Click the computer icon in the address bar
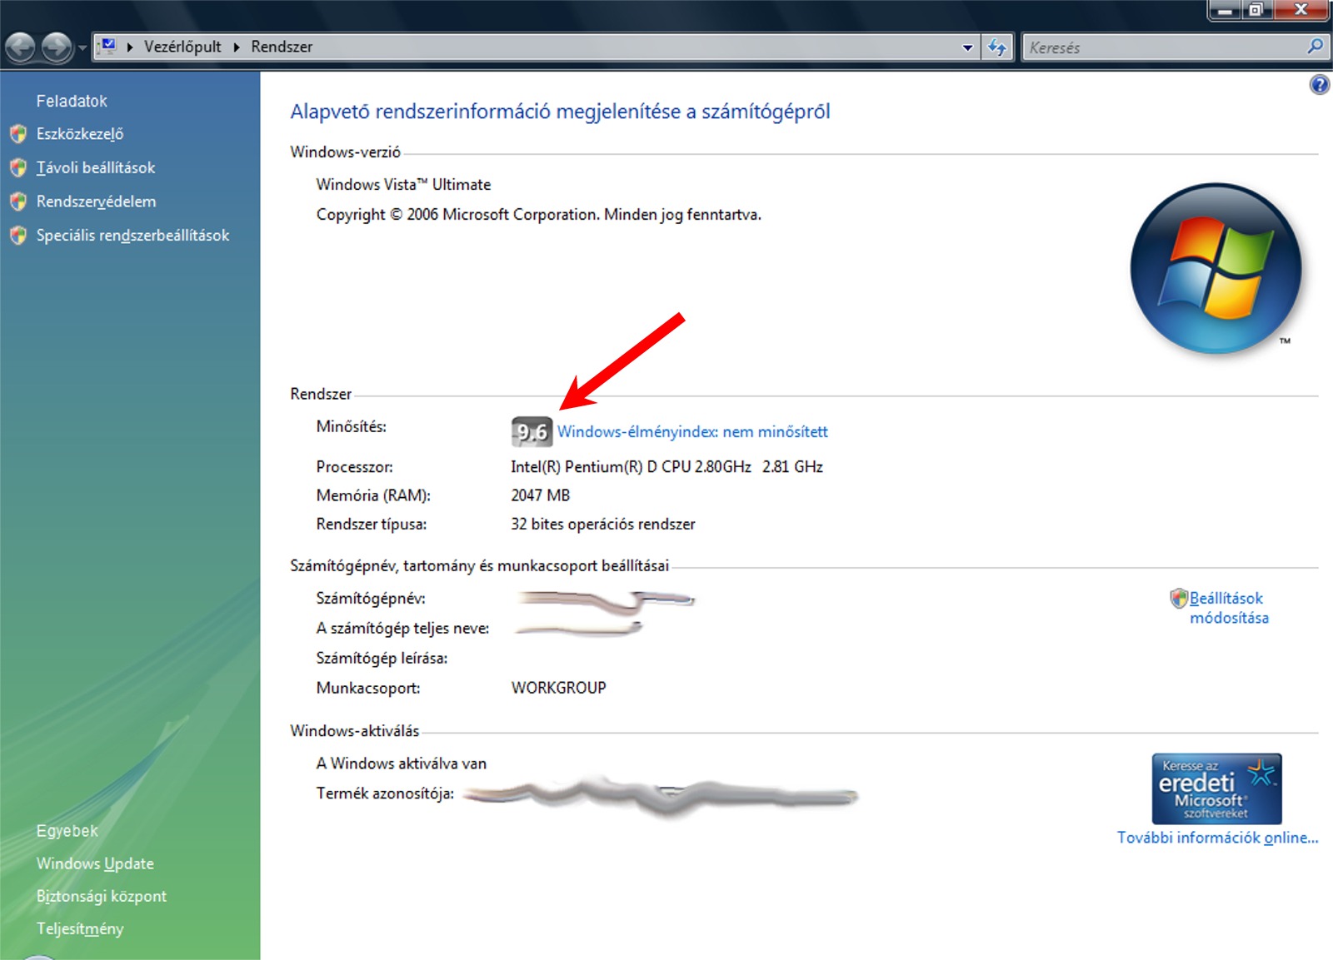Screen dimensions: 1333x960 (x=107, y=47)
